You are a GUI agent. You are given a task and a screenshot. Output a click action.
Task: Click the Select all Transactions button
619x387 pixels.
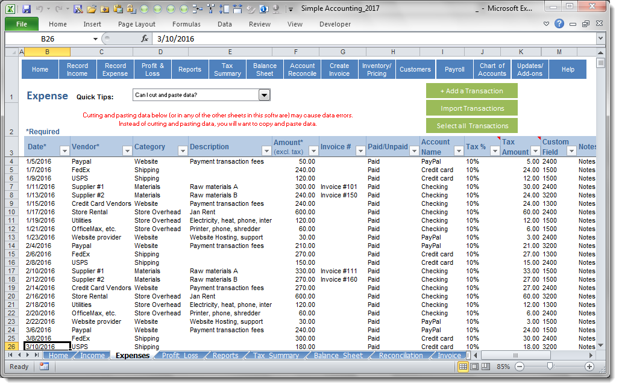(x=472, y=126)
